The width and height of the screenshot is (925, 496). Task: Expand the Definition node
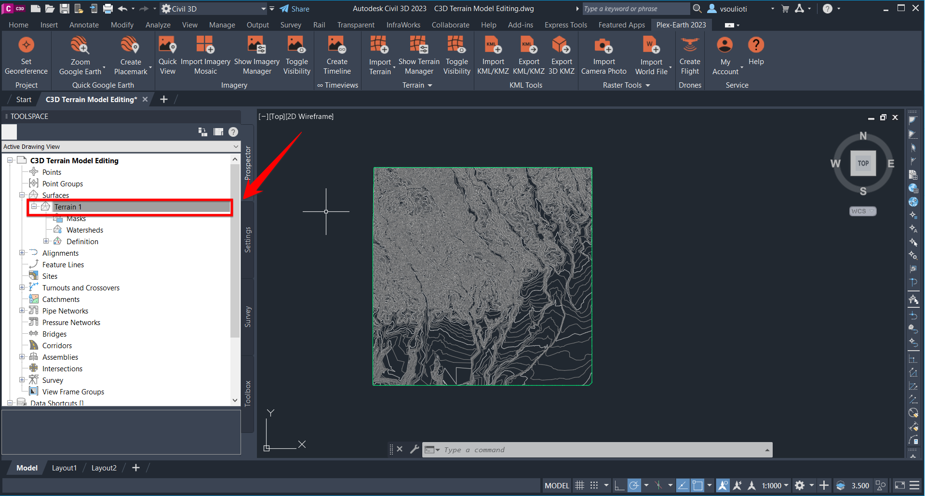click(46, 241)
